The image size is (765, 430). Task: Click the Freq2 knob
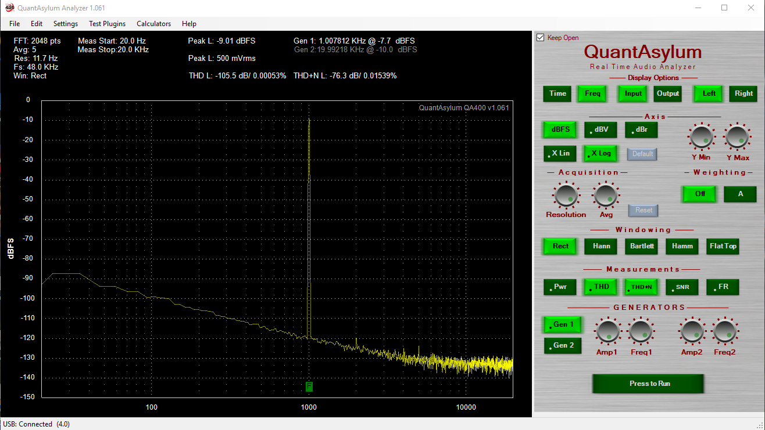(x=725, y=331)
